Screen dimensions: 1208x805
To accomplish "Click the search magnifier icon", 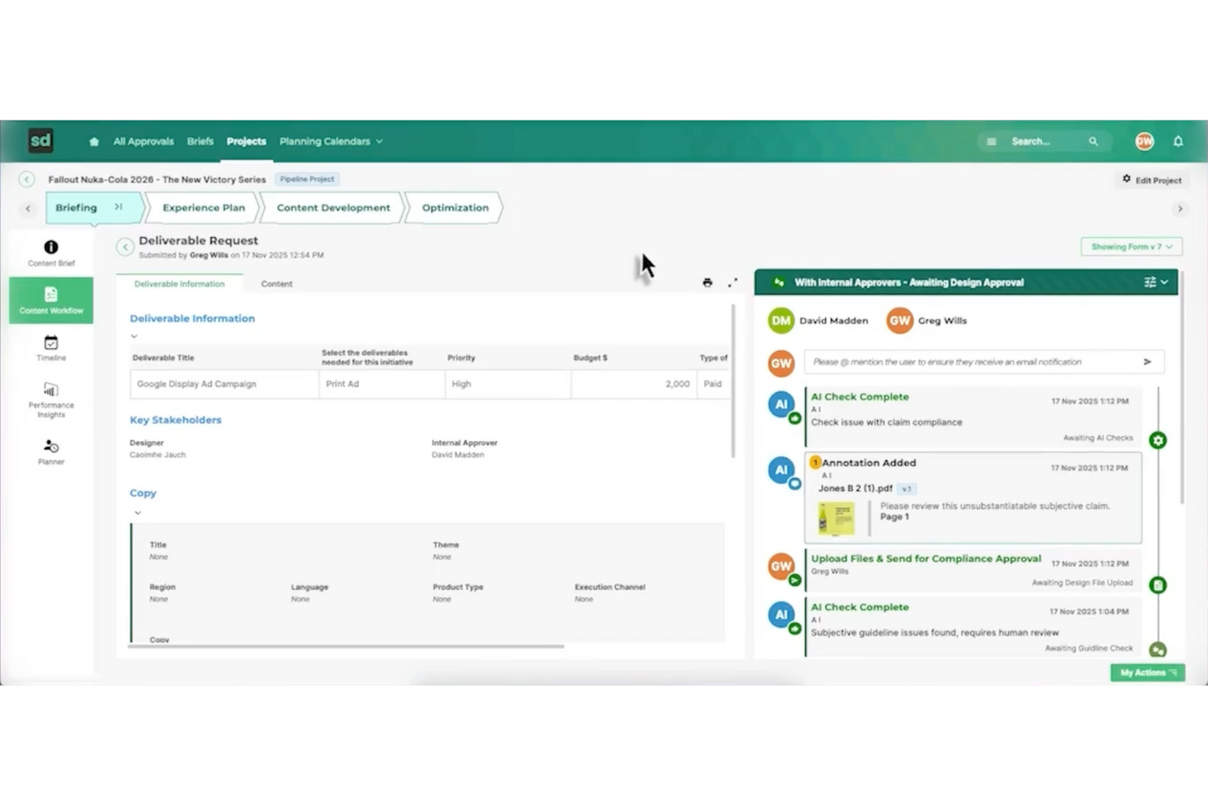I will [1094, 141].
